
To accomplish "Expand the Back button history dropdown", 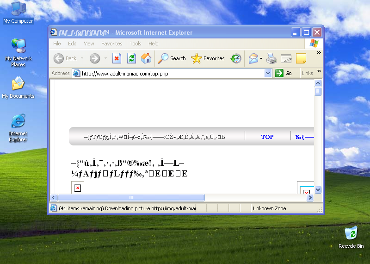I will point(82,58).
